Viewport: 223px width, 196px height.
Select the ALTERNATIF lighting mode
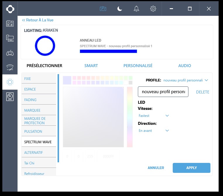tap(39, 153)
